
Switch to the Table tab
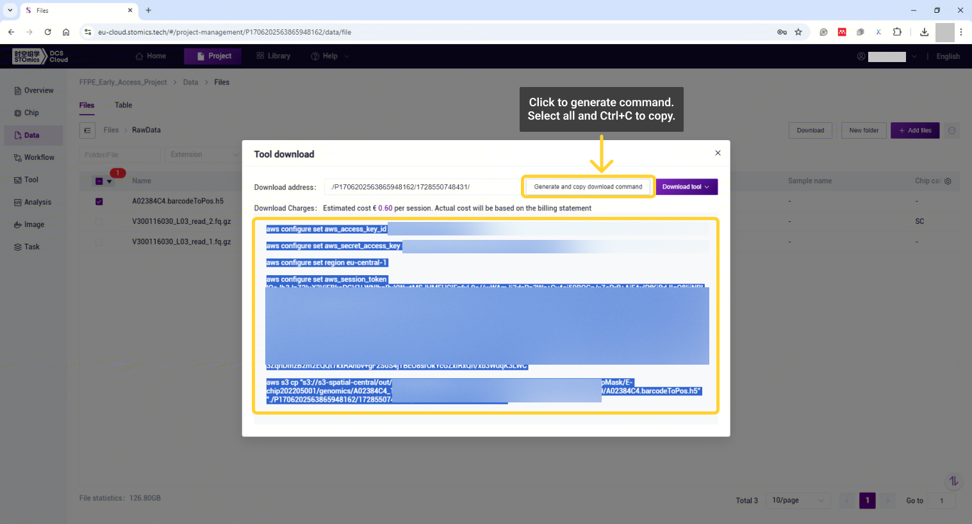tap(123, 106)
